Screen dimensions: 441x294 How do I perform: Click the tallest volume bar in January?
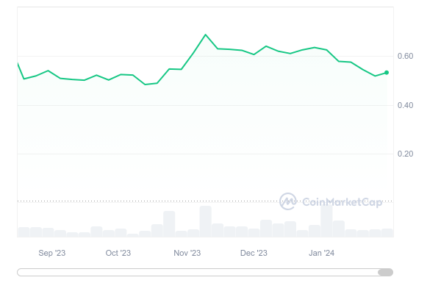pos(326,218)
